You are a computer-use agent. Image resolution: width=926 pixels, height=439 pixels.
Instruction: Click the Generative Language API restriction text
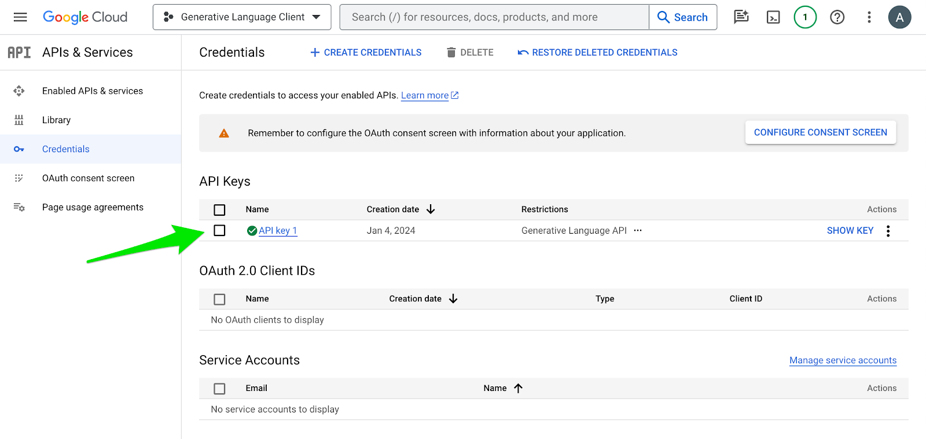[x=574, y=230]
